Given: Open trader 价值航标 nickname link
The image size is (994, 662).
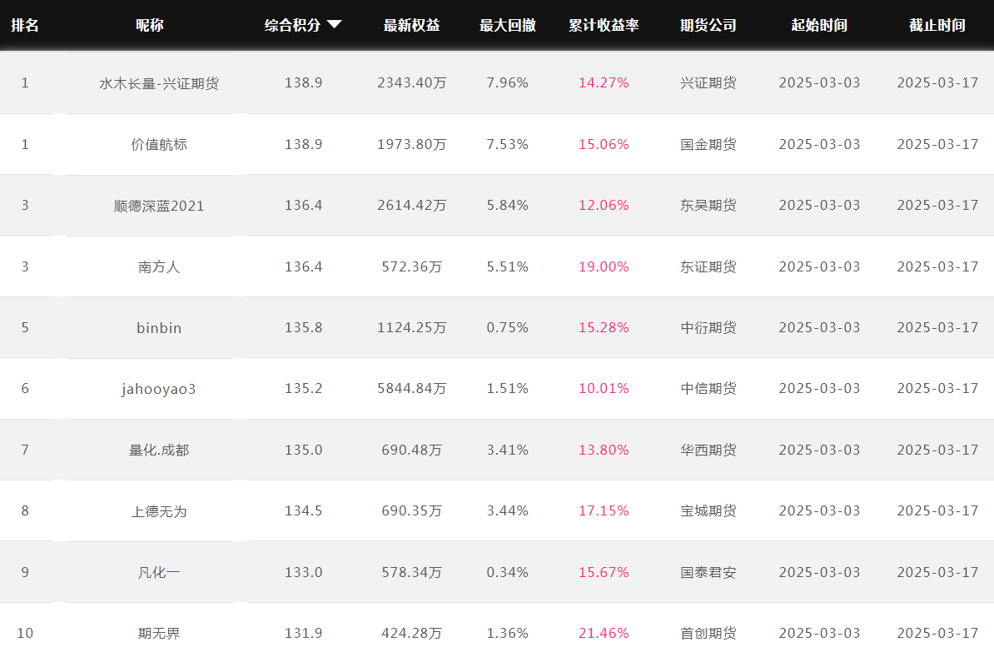Looking at the screenshot, I should [x=158, y=145].
